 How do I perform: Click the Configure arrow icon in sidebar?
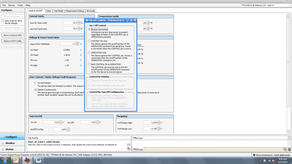tap(3, 137)
